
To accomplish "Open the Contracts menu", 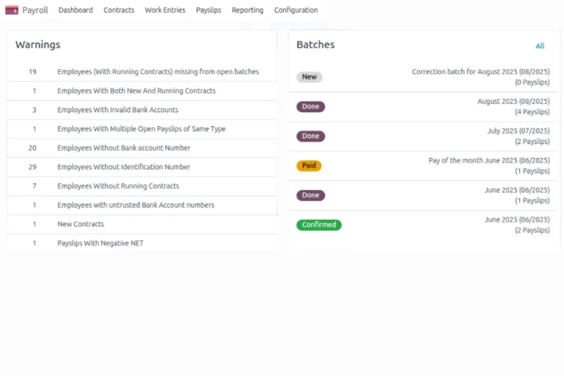I will click(119, 10).
